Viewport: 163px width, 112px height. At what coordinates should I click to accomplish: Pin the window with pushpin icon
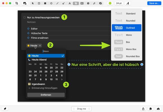(x=5, y=109)
